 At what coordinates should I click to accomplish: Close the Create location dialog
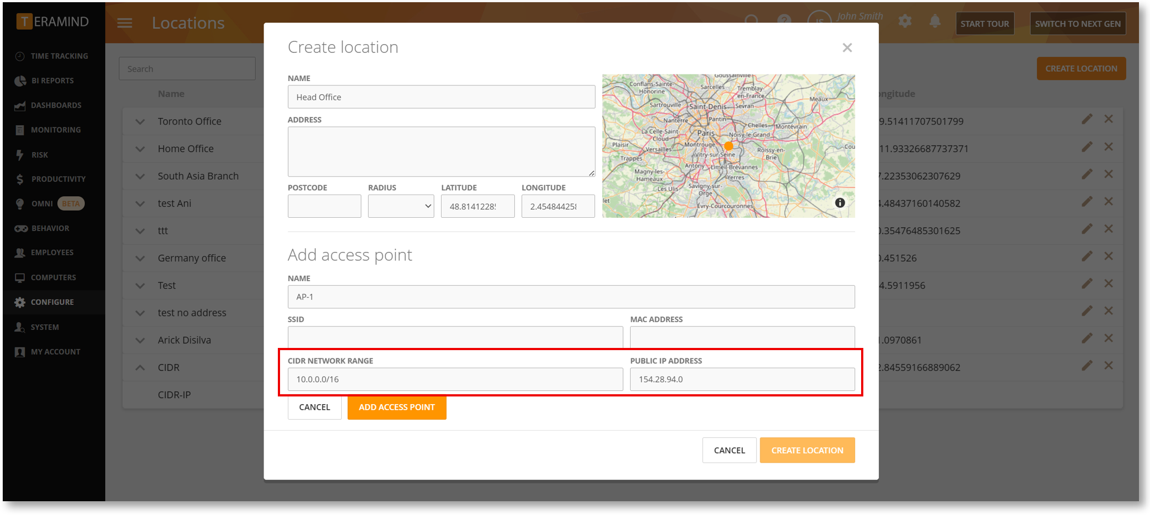(847, 48)
